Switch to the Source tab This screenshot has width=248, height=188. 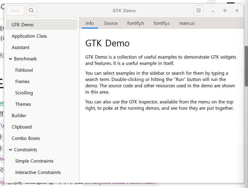(111, 23)
